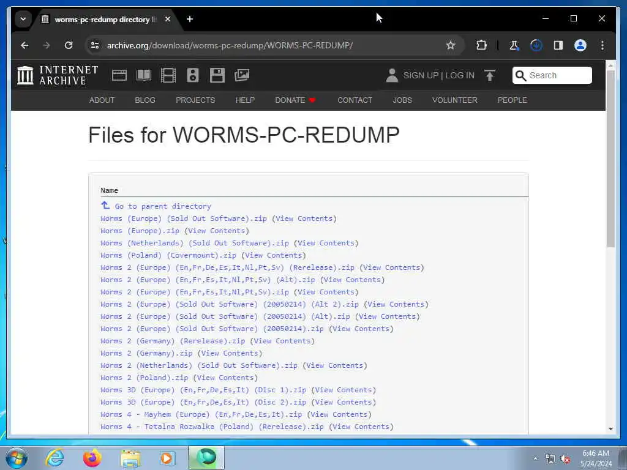This screenshot has height=470, width=627.
Task: Click the magnifier icon in Search box
Action: pos(520,75)
